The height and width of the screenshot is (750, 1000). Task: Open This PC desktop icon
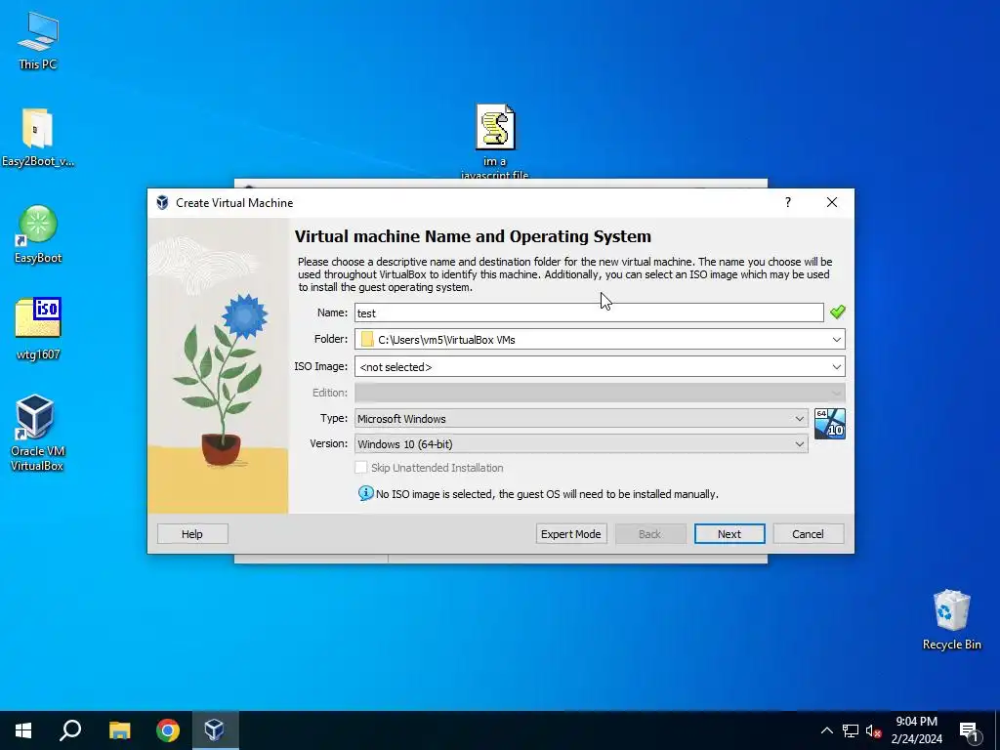[x=38, y=39]
